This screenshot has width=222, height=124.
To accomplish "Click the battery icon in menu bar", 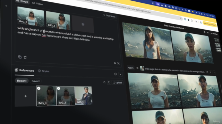I will pyautogui.click(x=193, y=12).
